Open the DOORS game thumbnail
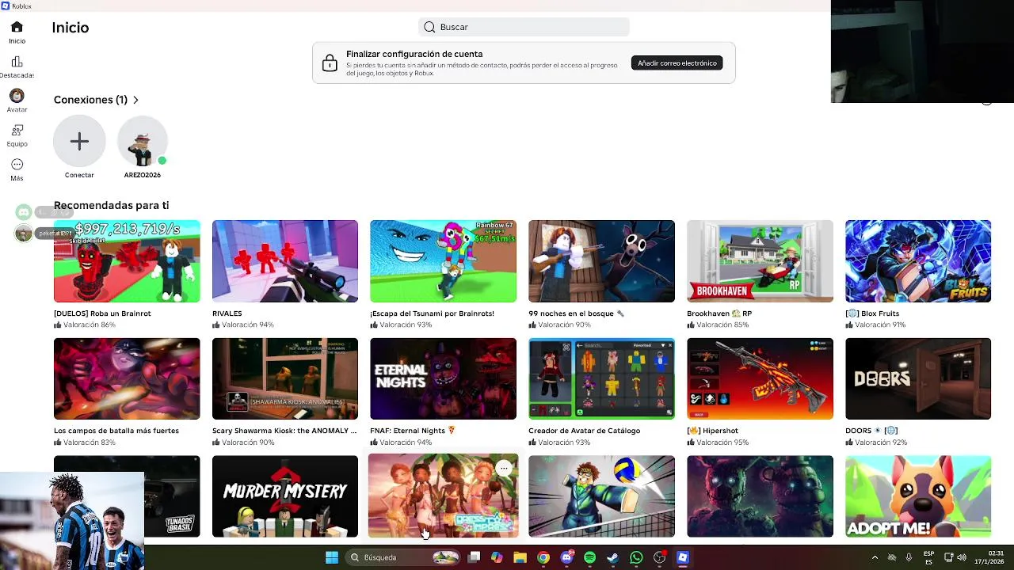1014x570 pixels. pos(918,378)
